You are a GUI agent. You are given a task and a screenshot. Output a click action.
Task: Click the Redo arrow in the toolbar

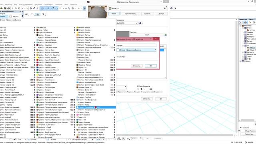pos(27,8)
